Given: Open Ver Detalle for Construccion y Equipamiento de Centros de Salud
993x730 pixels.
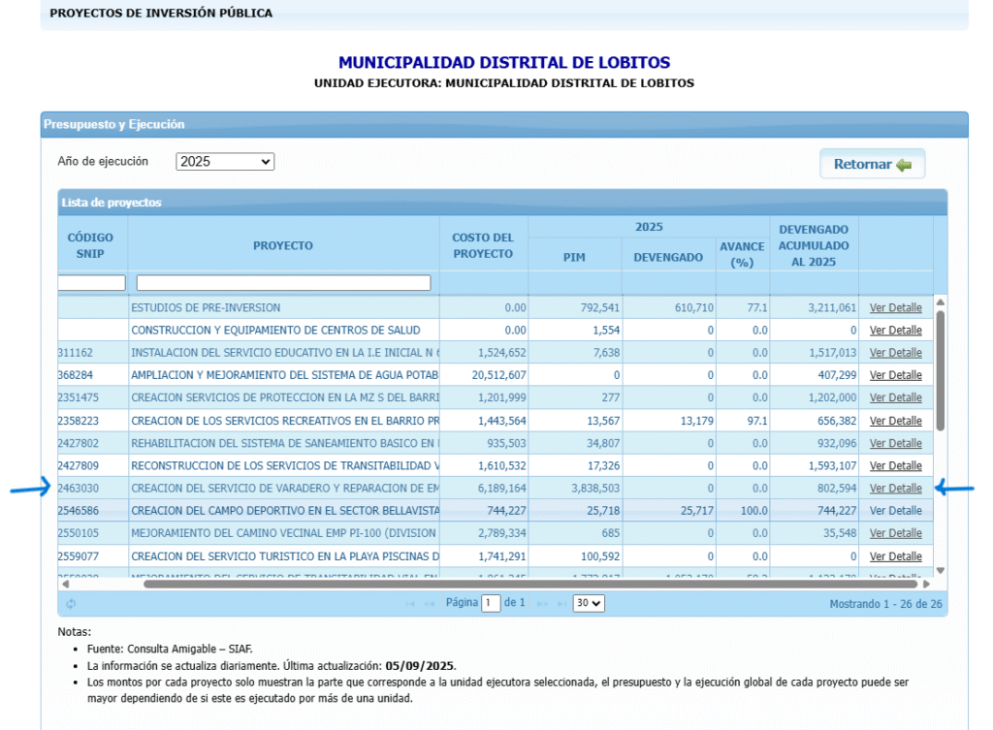Looking at the screenshot, I should (895, 330).
